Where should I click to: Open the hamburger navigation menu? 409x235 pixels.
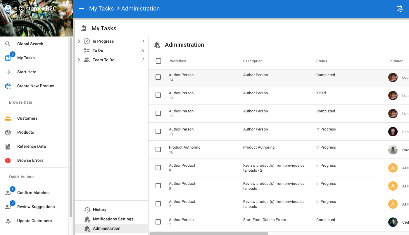click(x=82, y=8)
